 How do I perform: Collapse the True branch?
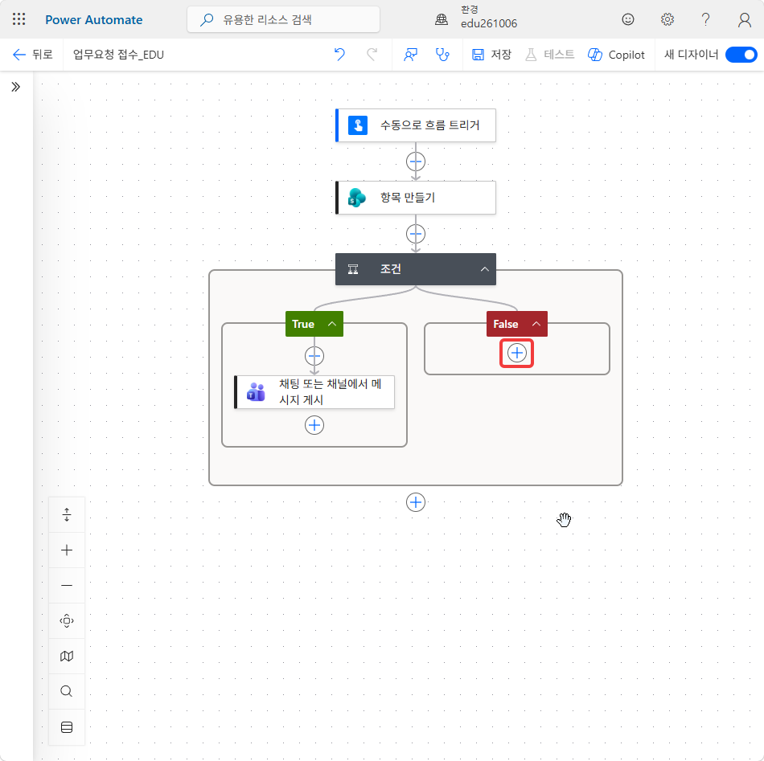[332, 324]
